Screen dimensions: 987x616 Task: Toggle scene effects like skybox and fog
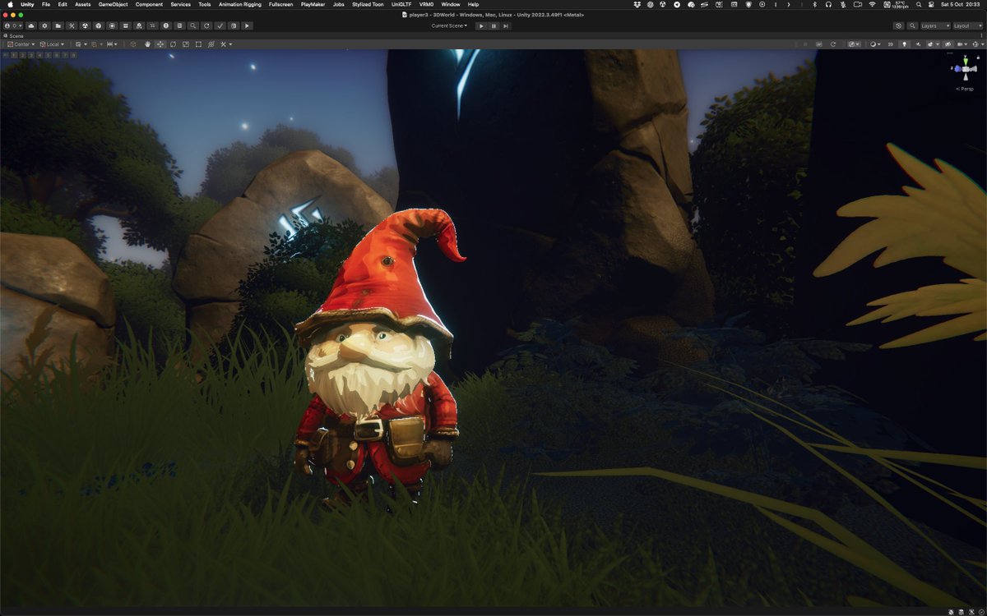[930, 44]
